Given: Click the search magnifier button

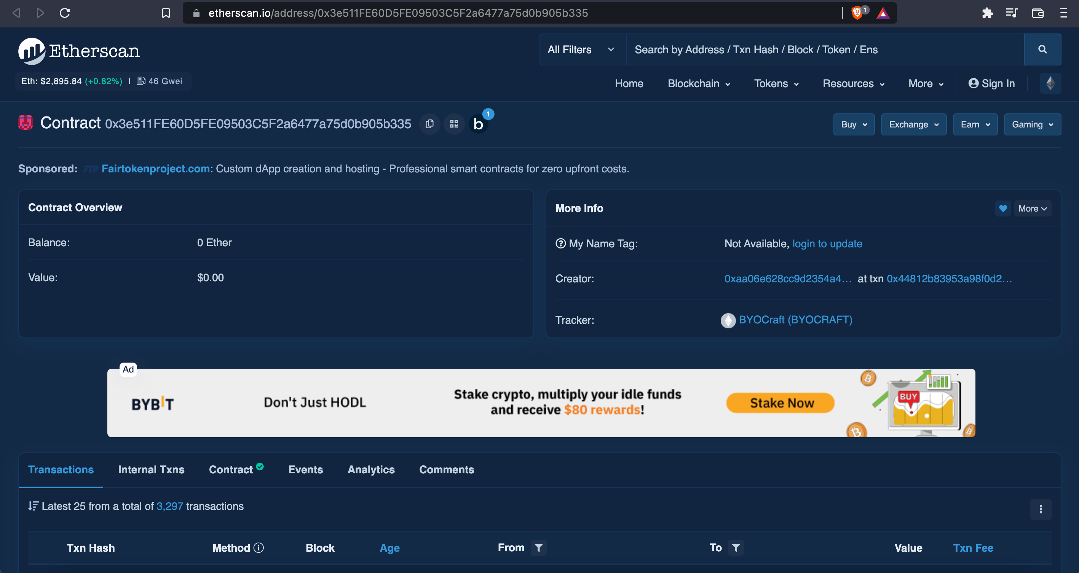Looking at the screenshot, I should pos(1042,49).
